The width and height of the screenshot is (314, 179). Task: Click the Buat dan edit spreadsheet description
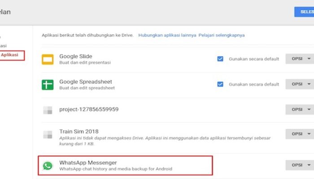(x=87, y=88)
